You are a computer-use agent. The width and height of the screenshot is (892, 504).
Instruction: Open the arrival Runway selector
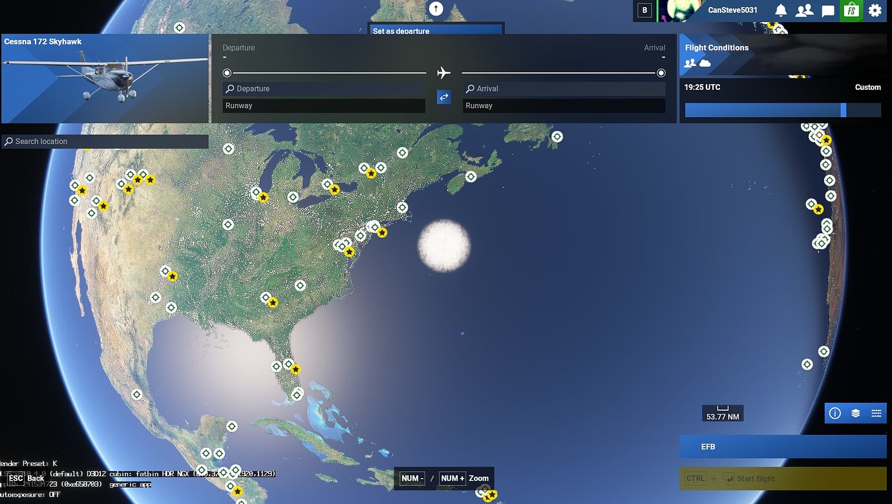pyautogui.click(x=563, y=105)
